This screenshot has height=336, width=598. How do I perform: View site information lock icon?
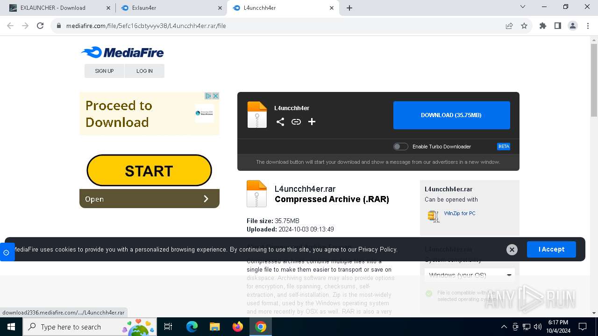(x=59, y=26)
